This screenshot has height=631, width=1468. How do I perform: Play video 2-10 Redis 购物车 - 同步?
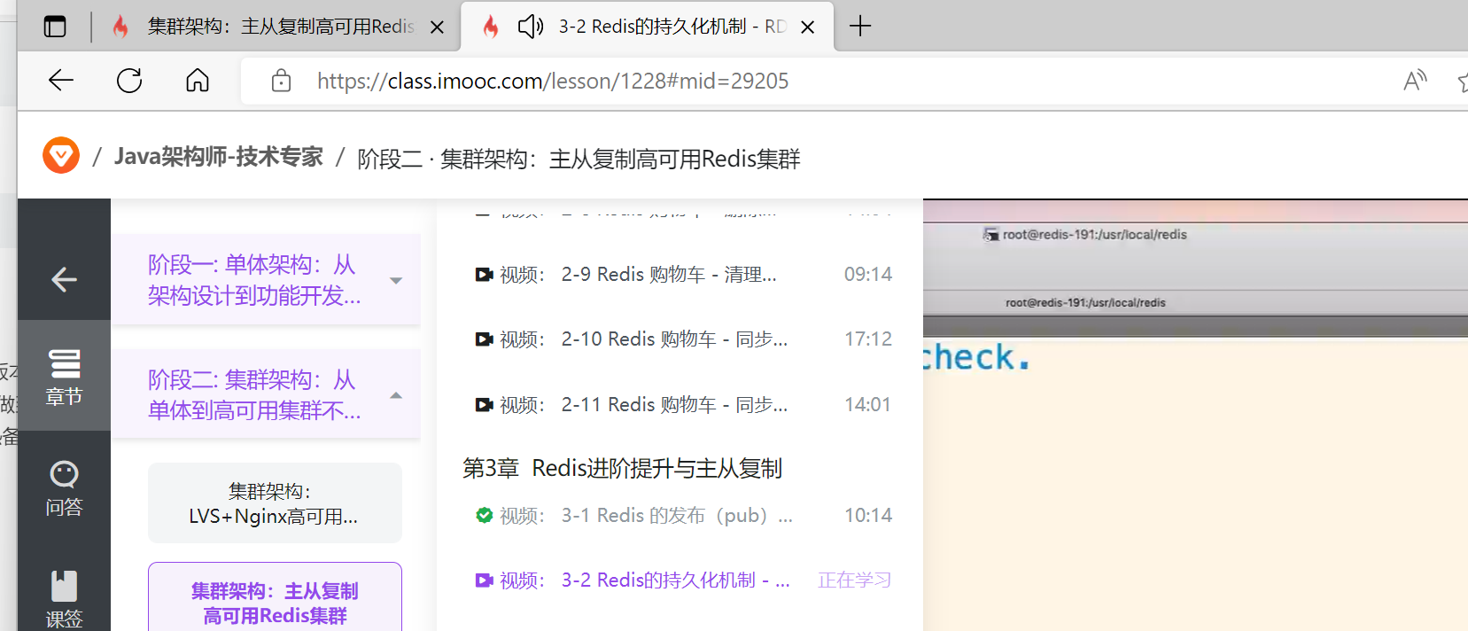(x=682, y=339)
